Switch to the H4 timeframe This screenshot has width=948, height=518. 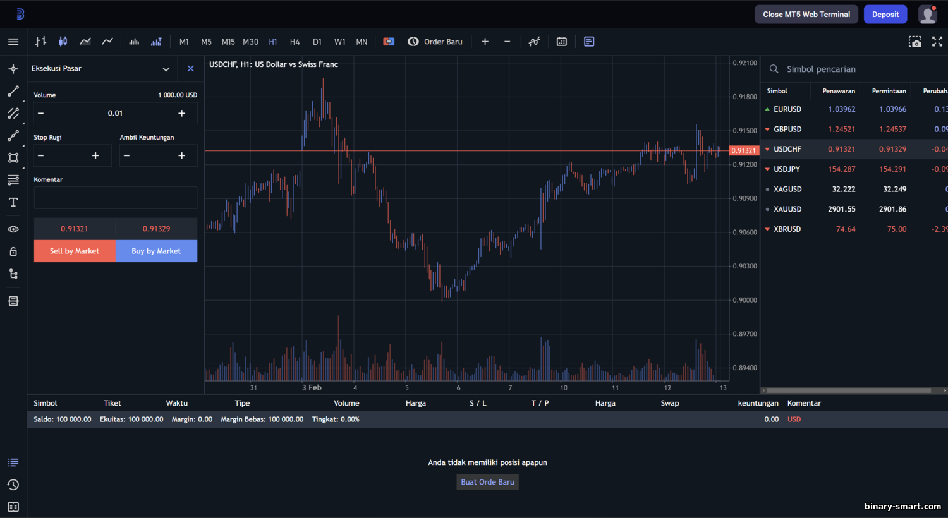(x=295, y=42)
